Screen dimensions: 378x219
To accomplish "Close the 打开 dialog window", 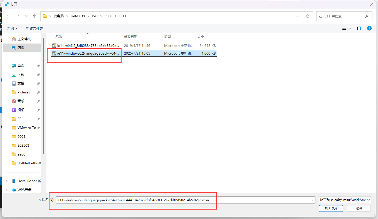I will coord(372,4).
